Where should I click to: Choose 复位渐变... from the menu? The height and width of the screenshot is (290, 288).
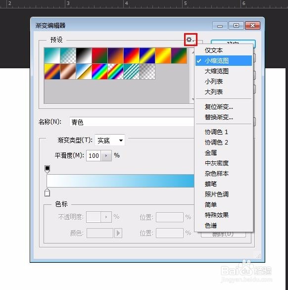coord(224,107)
